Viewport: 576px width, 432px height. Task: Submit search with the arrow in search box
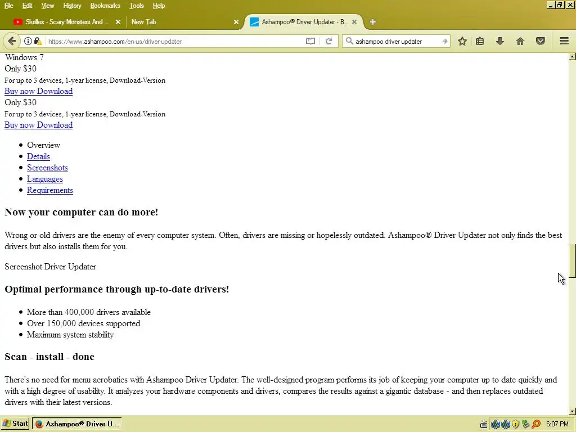click(x=444, y=41)
